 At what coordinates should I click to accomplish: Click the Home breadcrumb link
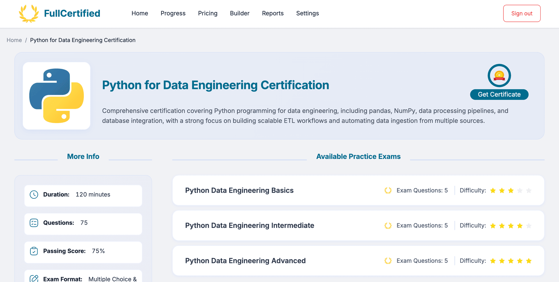pos(14,40)
